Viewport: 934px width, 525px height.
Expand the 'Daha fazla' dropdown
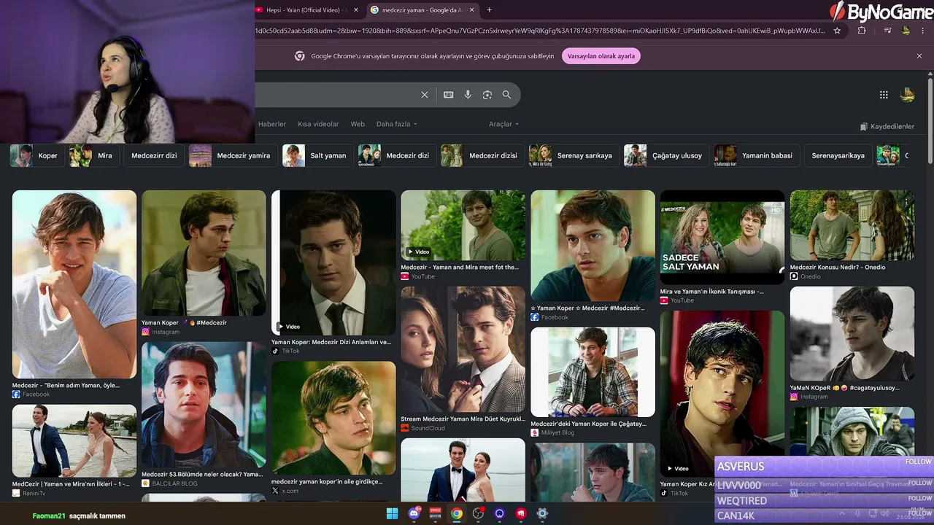(397, 124)
